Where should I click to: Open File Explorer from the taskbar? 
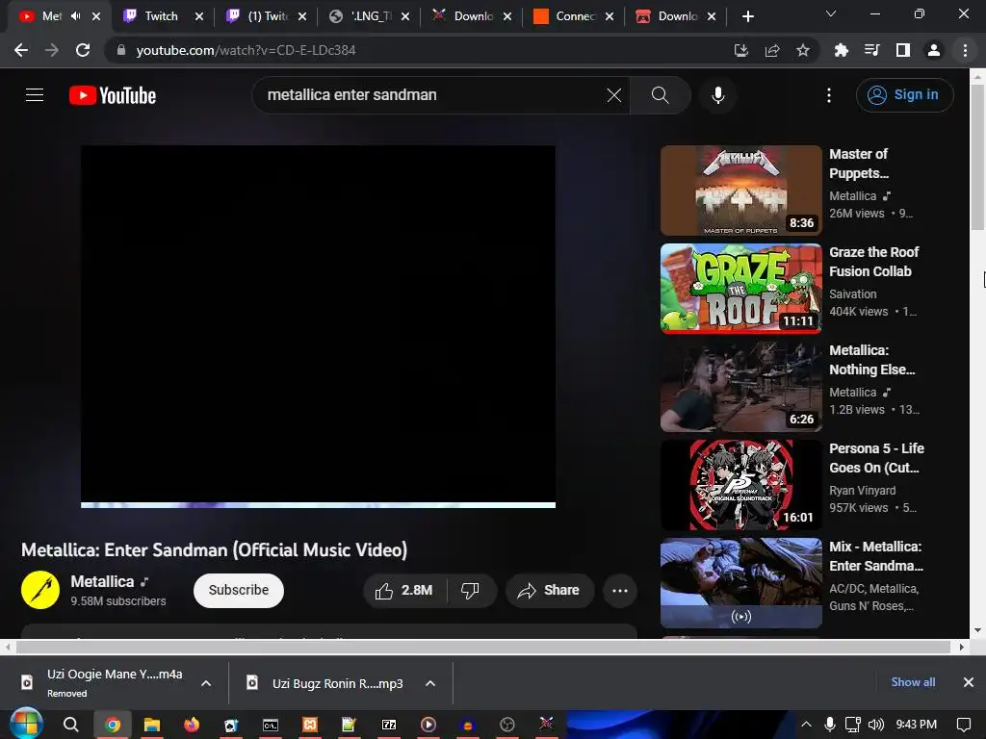pyautogui.click(x=151, y=725)
